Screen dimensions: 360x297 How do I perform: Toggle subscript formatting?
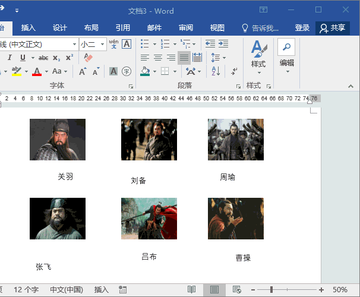tap(56, 58)
